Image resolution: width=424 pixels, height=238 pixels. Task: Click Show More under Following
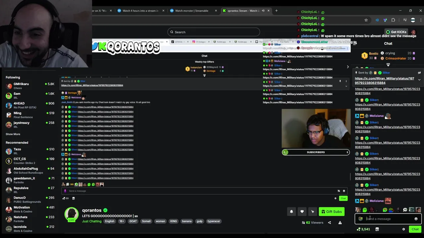click(13, 134)
